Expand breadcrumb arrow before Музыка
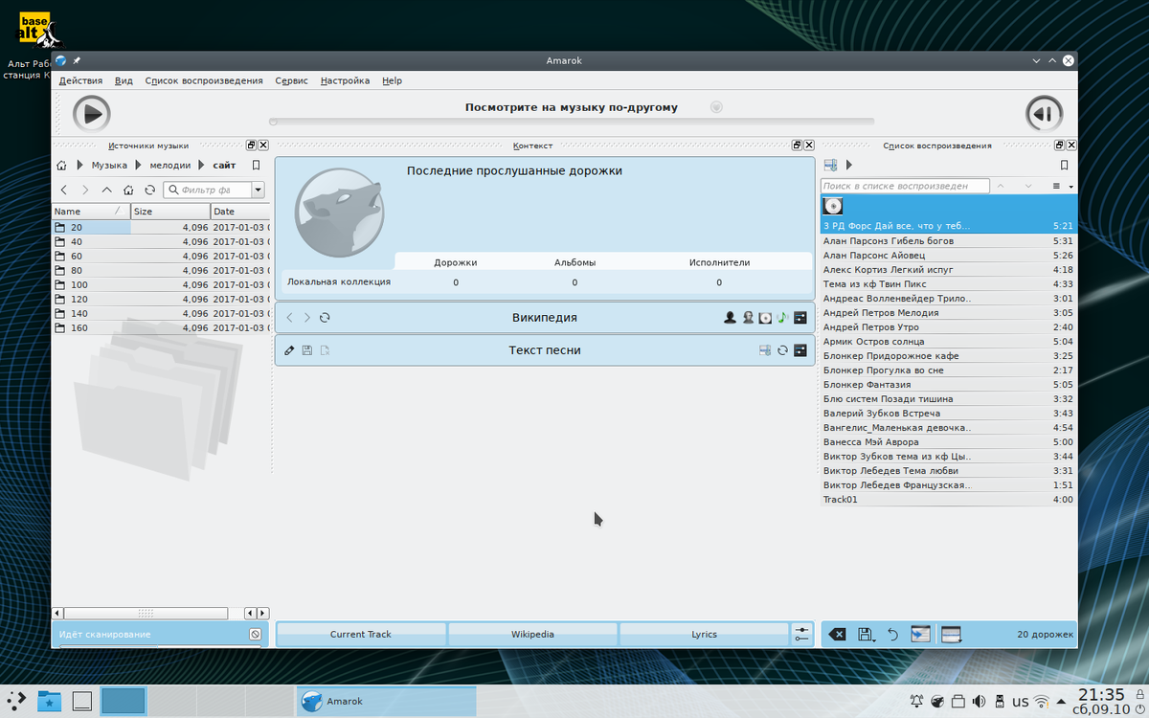This screenshot has width=1149, height=718. point(79,165)
